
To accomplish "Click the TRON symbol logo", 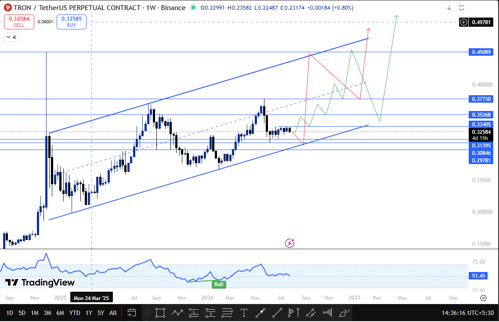I will pyautogui.click(x=7, y=7).
